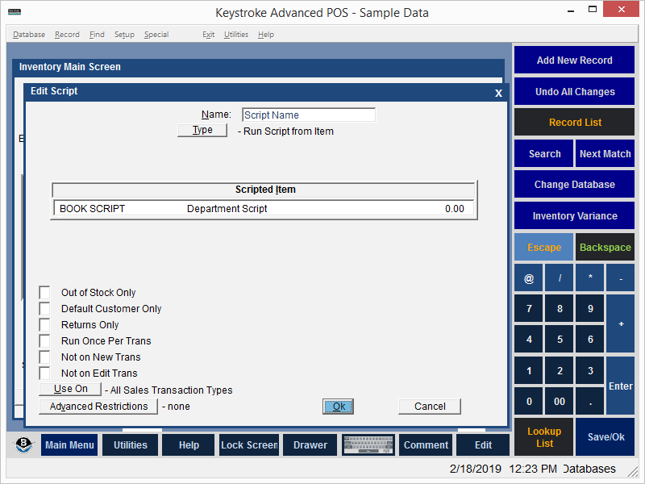645x484 pixels.
Task: Open the Utilities menu in the menu bar
Action: pos(235,35)
